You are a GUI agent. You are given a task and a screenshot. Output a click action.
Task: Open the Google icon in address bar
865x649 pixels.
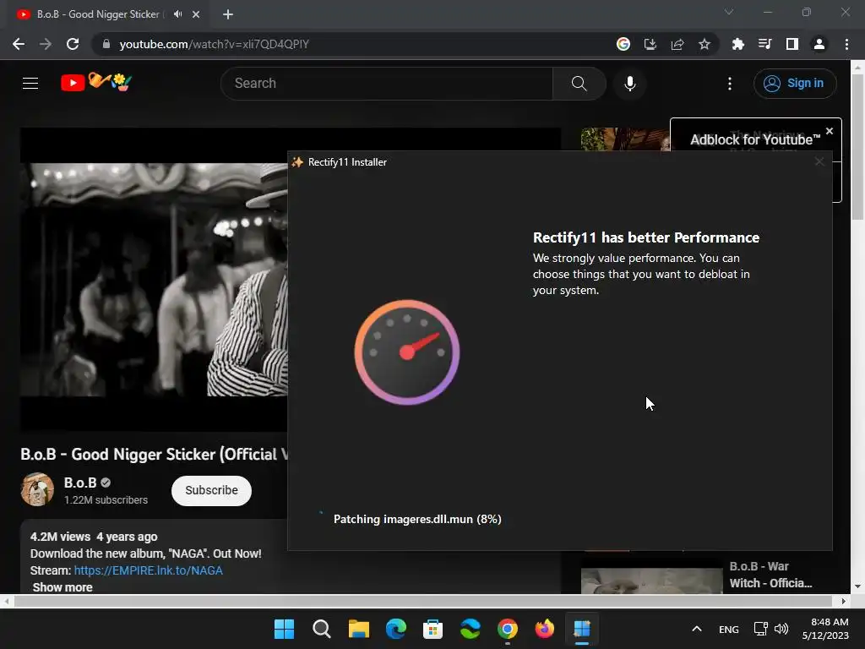[623, 44]
